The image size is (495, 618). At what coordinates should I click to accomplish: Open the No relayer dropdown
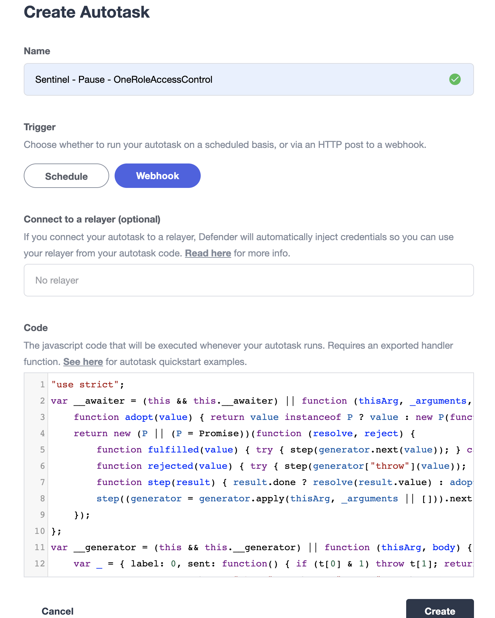point(249,280)
